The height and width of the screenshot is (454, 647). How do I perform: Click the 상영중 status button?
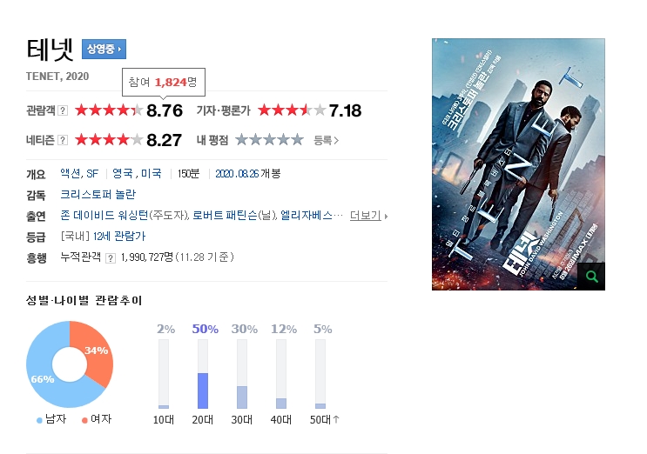104,49
